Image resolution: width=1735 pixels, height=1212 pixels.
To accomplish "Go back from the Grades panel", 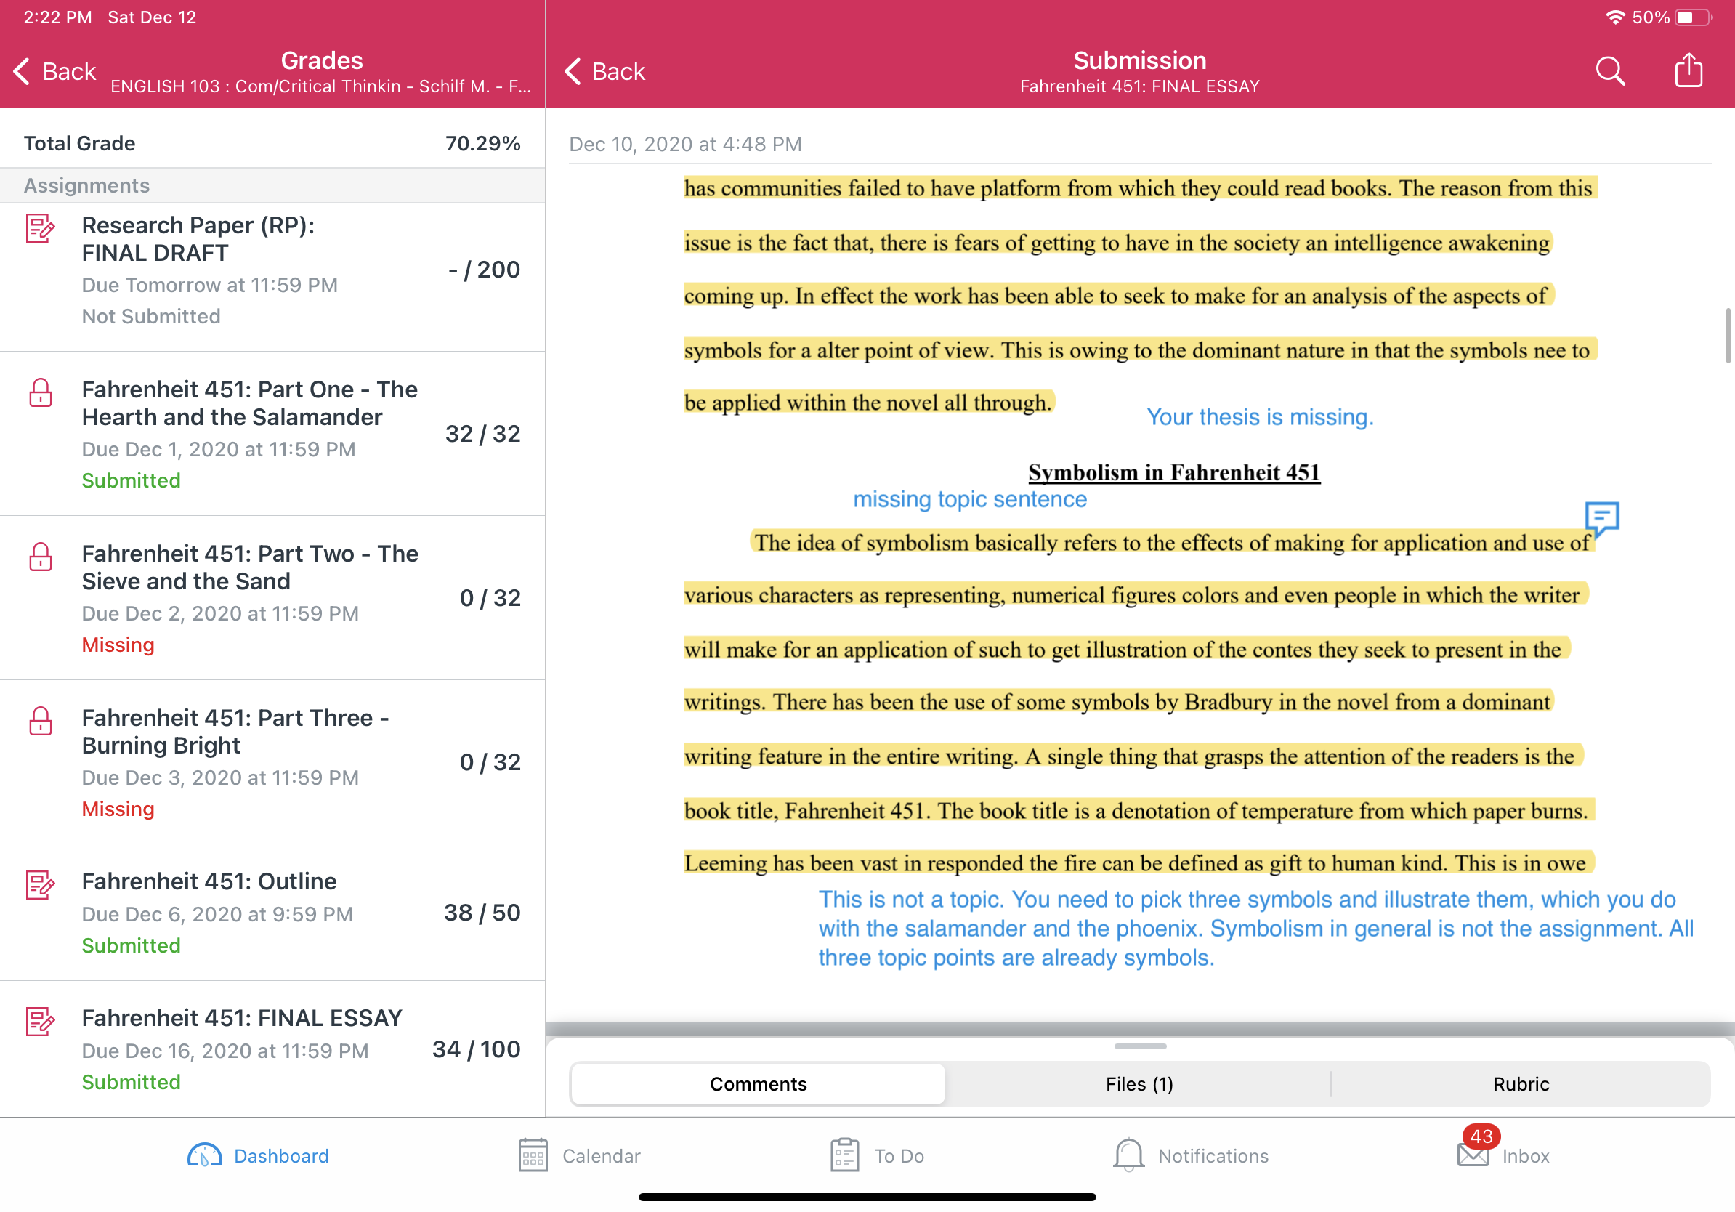I will [x=55, y=71].
